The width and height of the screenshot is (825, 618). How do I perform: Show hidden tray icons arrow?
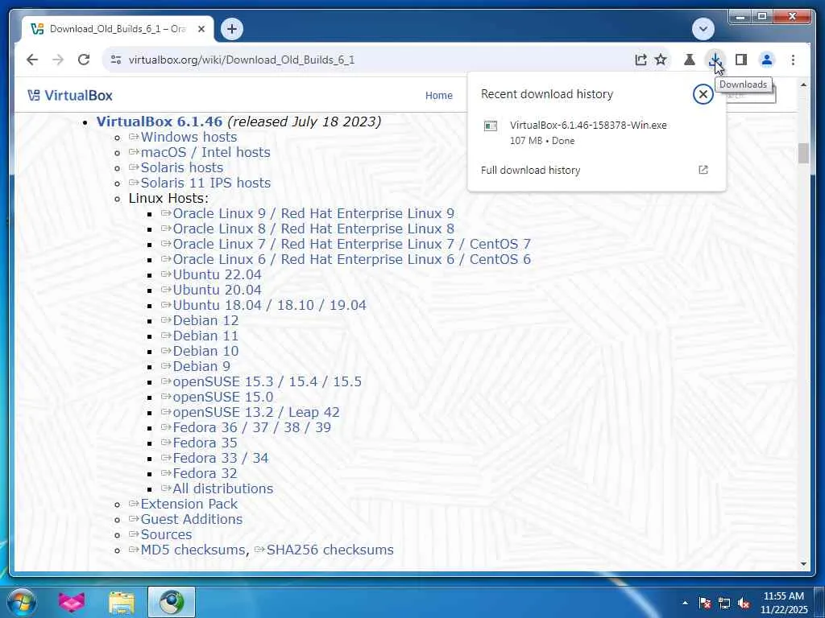tap(685, 603)
